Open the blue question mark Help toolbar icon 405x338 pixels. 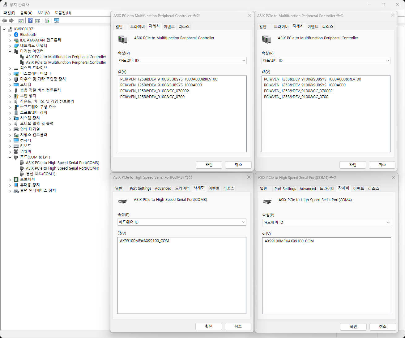pos(30,21)
